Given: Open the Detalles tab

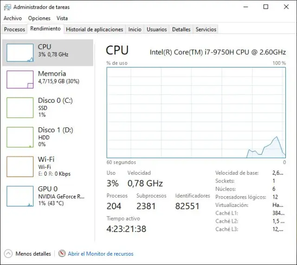Looking at the screenshot, I should [181, 29].
